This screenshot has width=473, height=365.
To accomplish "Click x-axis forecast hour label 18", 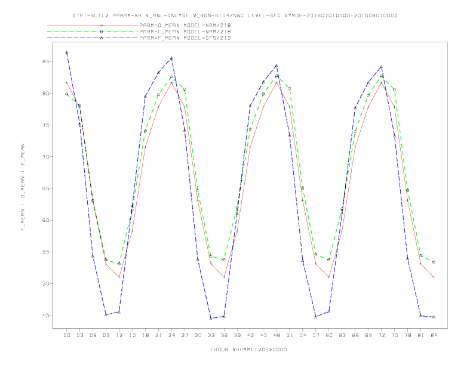I will [x=145, y=335].
